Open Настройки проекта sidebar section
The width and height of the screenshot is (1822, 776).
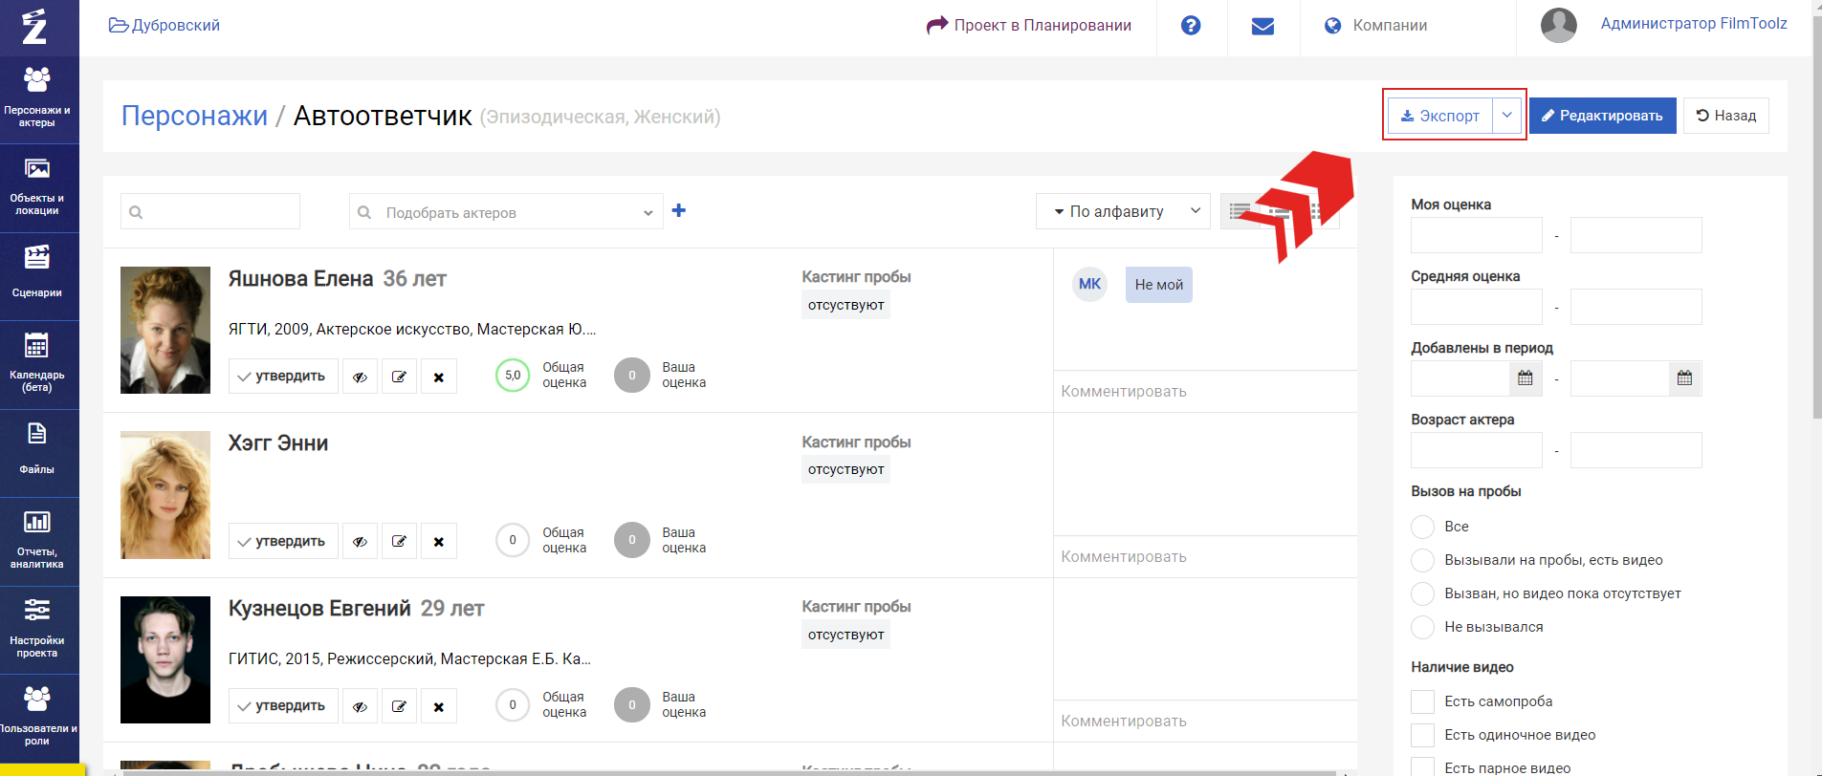pyautogui.click(x=37, y=630)
